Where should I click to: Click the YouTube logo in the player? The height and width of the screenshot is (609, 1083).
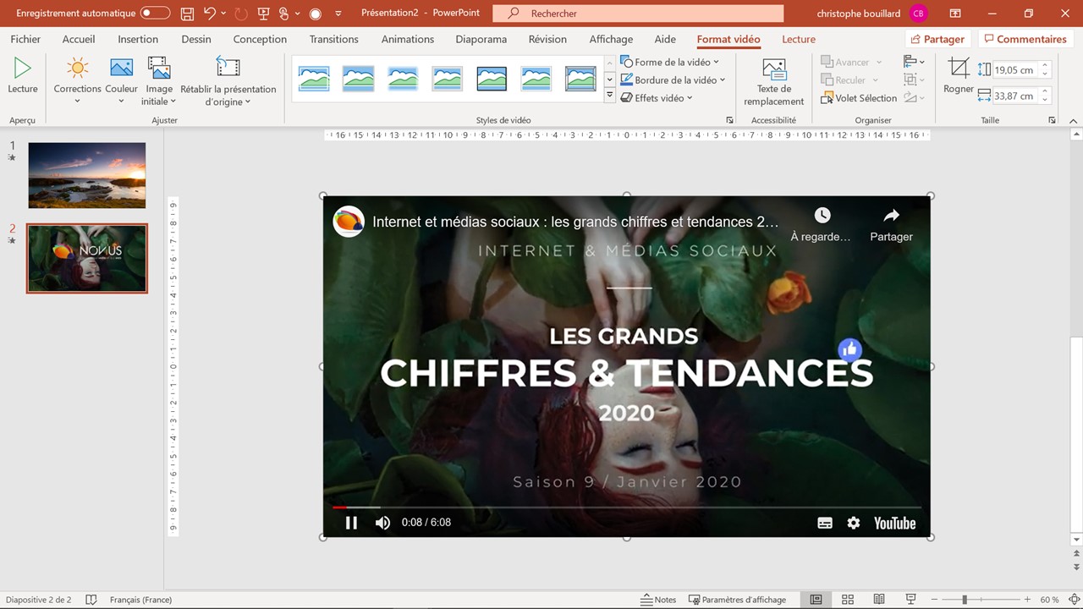[x=895, y=523]
